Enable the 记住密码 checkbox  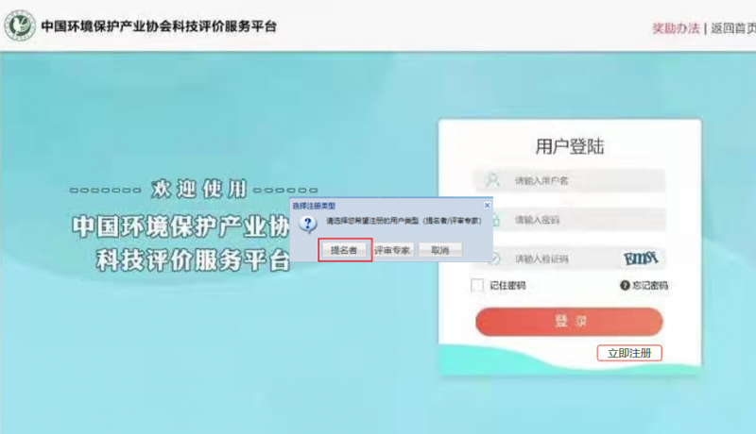coord(477,285)
